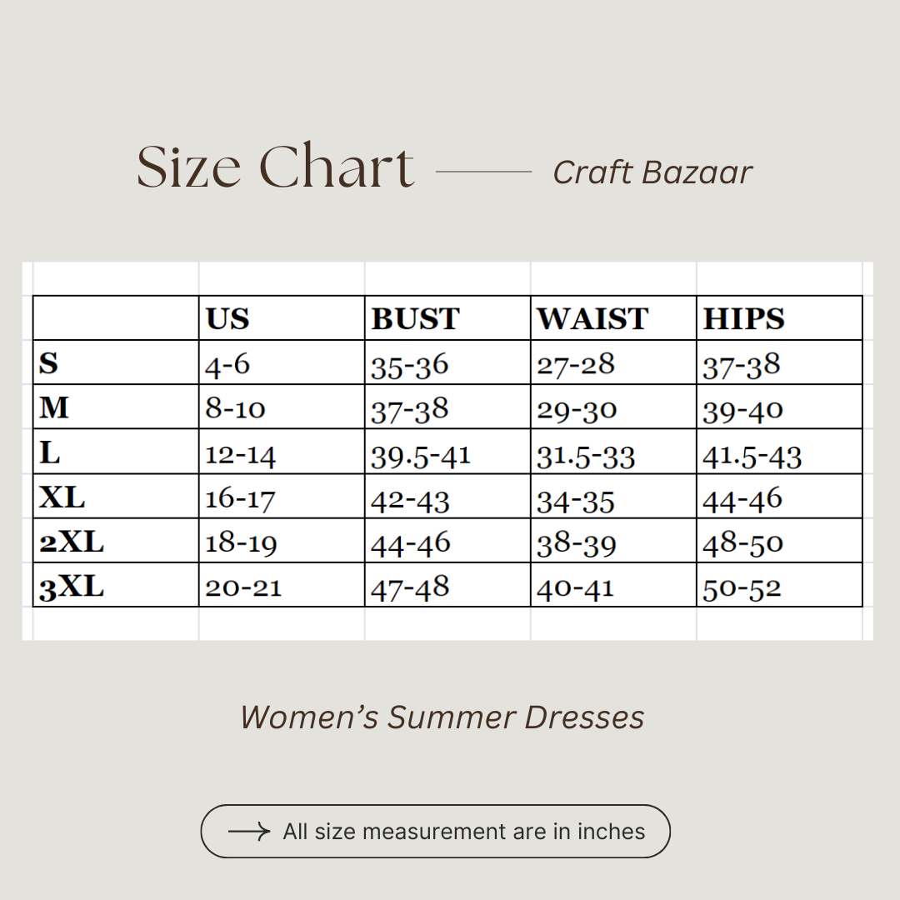Click the line between title and brand
Image resolution: width=900 pixels, height=900 pixels.
(483, 172)
